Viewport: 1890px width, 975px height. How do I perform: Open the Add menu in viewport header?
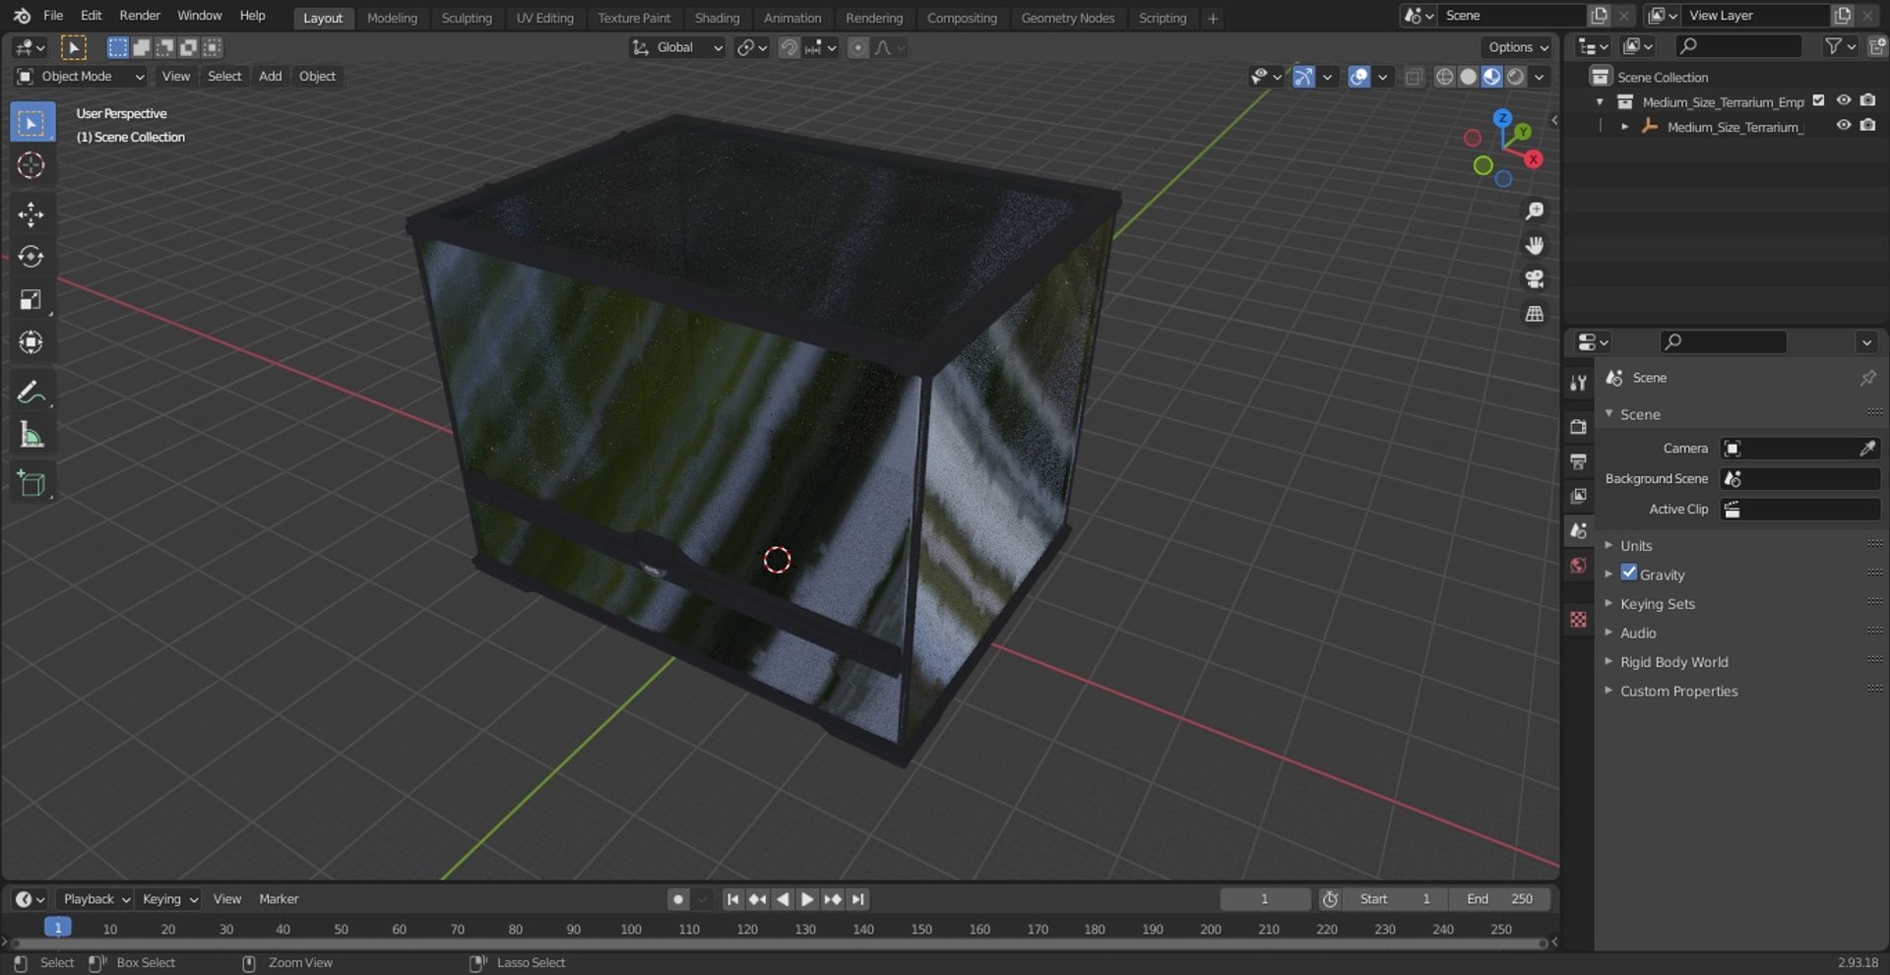[x=270, y=77]
